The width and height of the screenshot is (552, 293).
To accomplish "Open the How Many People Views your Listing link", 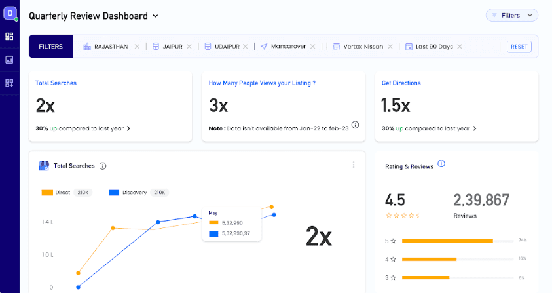I will coord(262,83).
